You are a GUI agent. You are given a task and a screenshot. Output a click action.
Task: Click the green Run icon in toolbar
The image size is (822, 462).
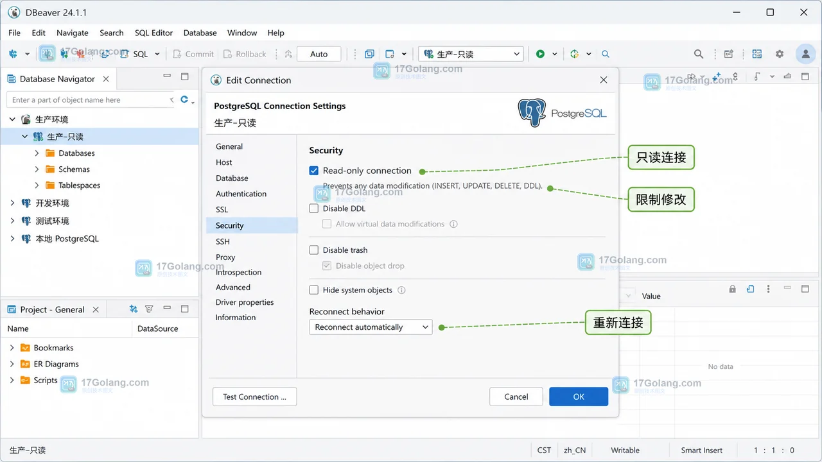click(x=540, y=55)
